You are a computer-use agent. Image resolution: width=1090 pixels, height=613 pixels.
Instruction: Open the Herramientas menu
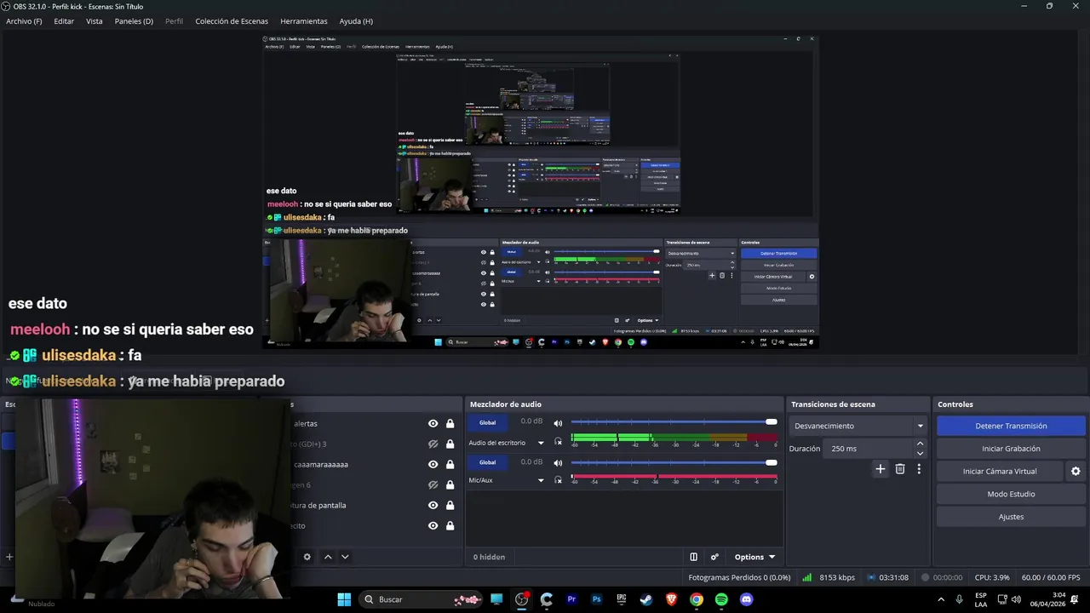tap(303, 21)
